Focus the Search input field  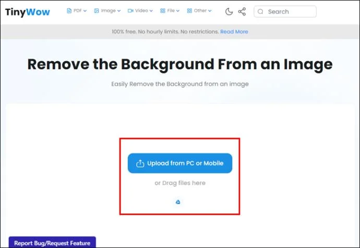pyautogui.click(x=285, y=11)
